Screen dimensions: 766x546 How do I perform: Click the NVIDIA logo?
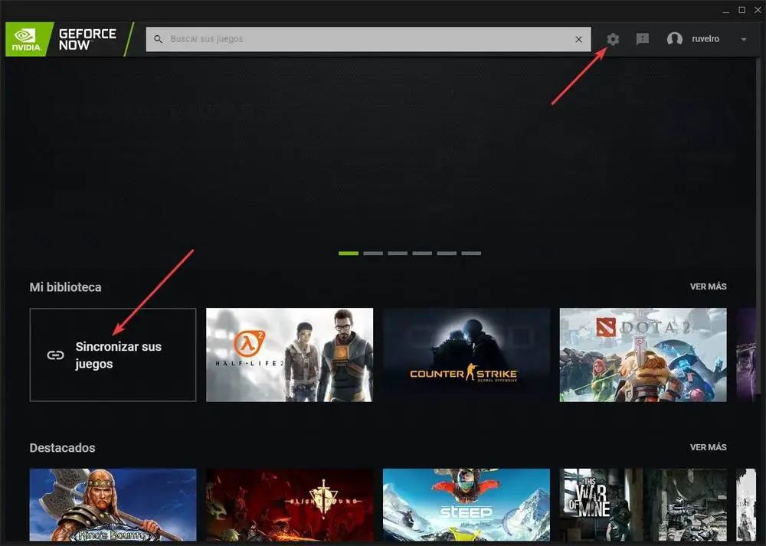pos(27,39)
